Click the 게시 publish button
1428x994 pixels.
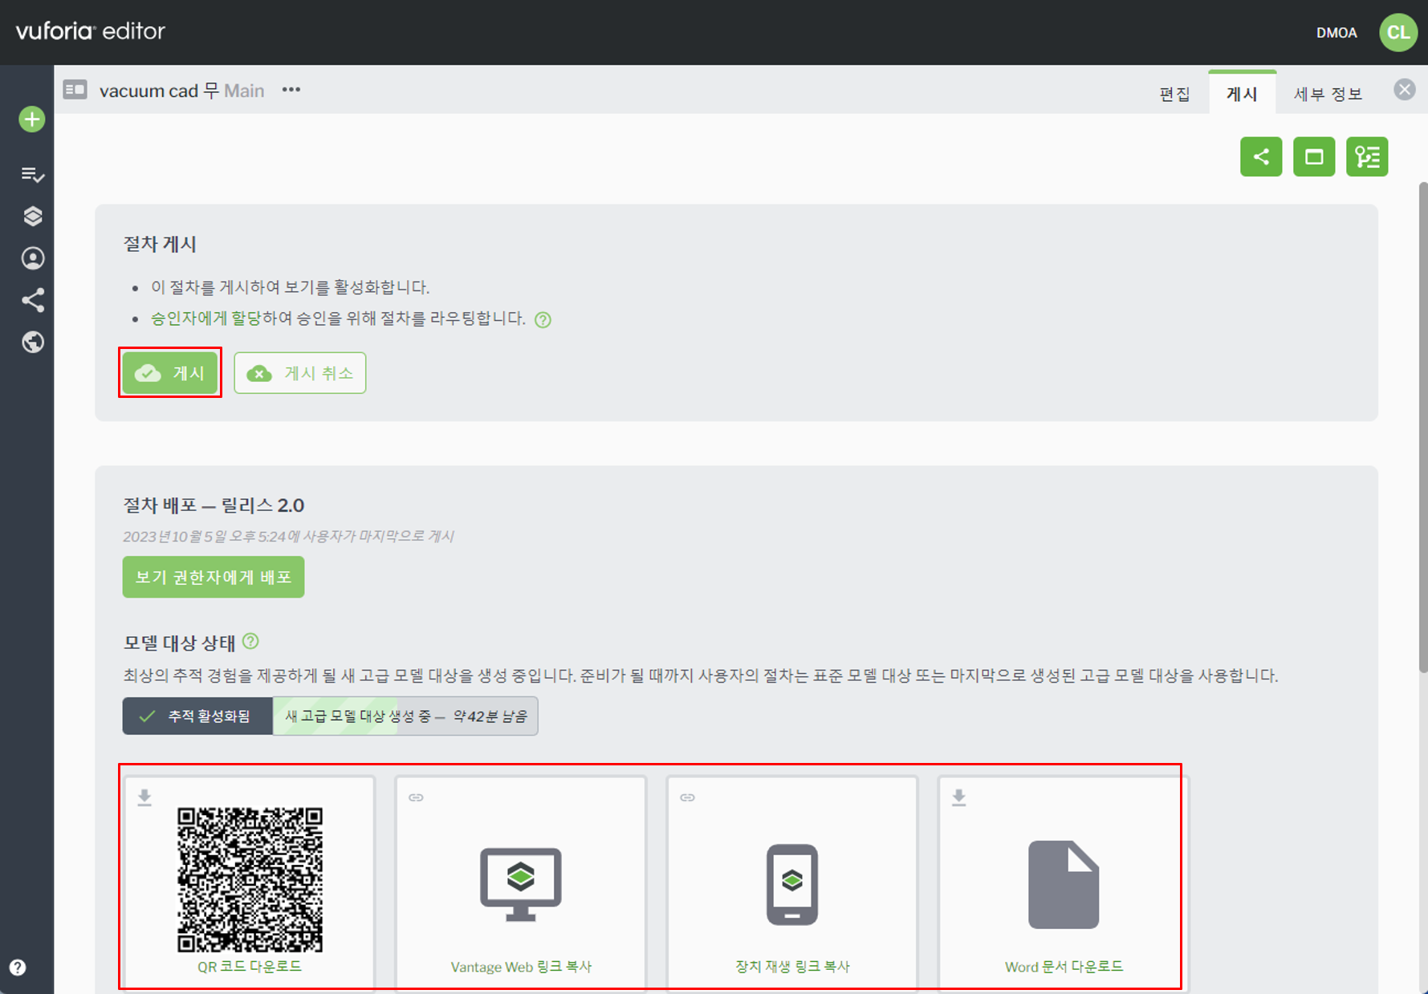[170, 373]
